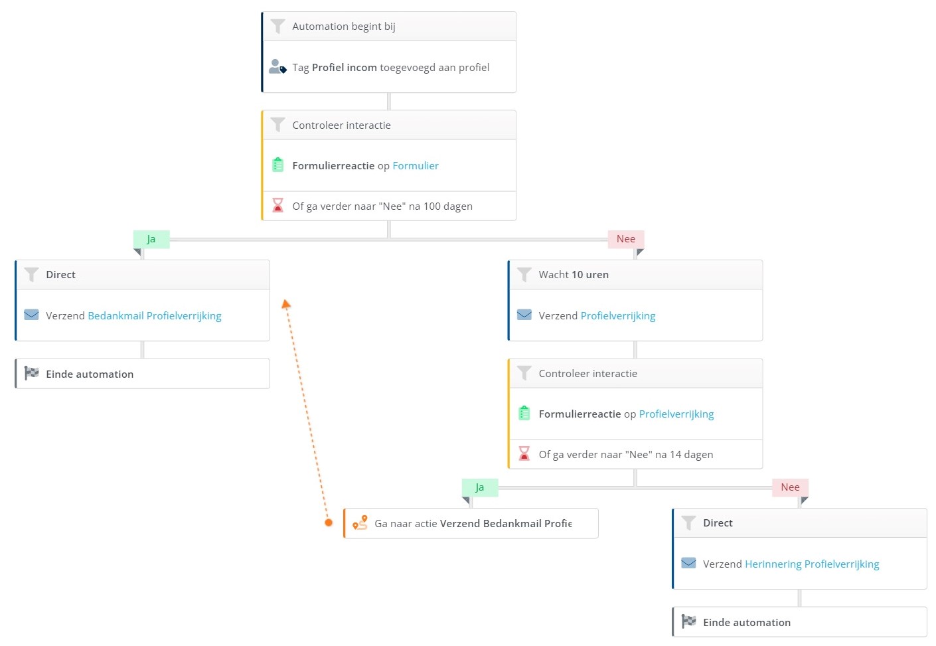The height and width of the screenshot is (646, 936).
Task: Click the hourglass icon next to 14 dagen
Action: click(x=524, y=454)
